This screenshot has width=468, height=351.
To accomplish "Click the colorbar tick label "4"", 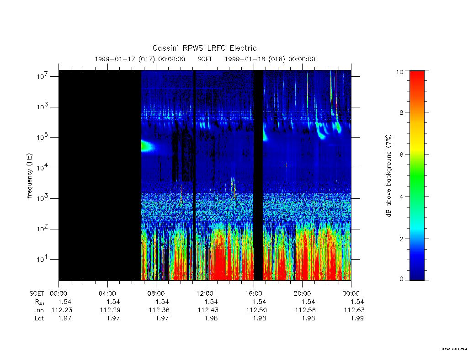I will point(401,197).
